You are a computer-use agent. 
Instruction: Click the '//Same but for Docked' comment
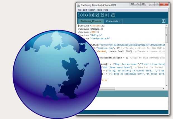tap(149, 67)
